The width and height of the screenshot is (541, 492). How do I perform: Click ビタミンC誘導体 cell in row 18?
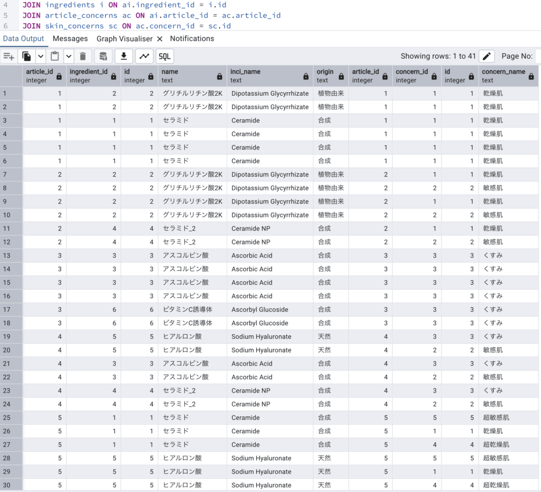point(192,323)
